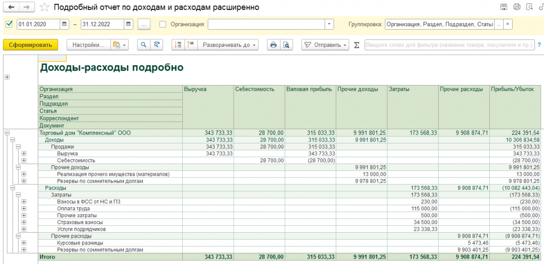Select the Валовая прибыль column header
This screenshot has height=264, width=544.
tap(310, 107)
